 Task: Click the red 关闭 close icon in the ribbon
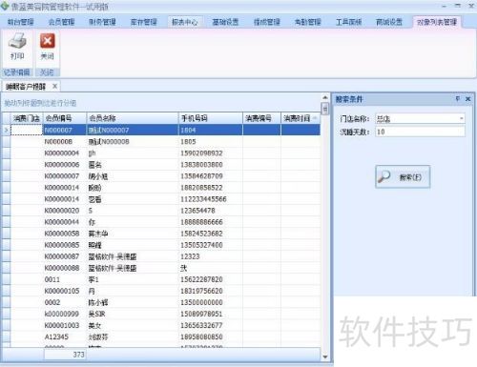tap(48, 41)
